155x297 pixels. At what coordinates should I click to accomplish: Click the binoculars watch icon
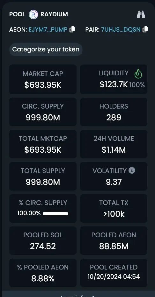(141, 14)
